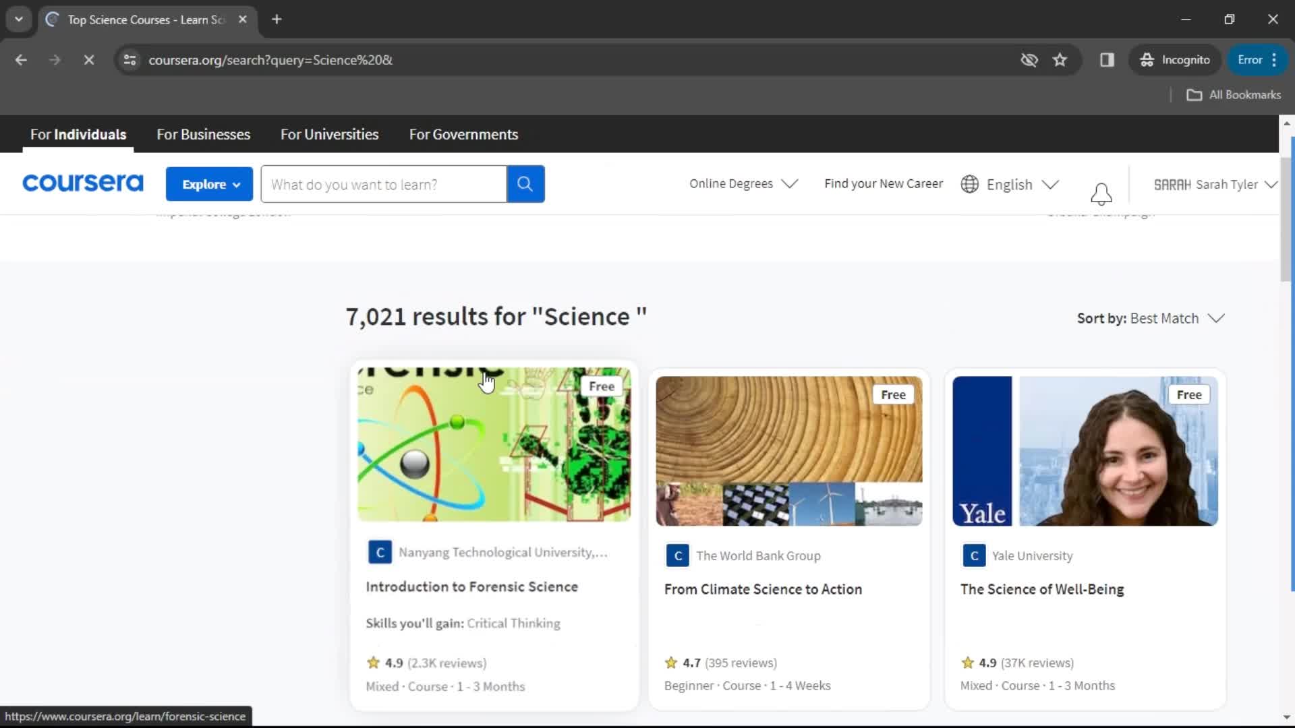
Task: Select the For Universities tab
Action: point(329,134)
